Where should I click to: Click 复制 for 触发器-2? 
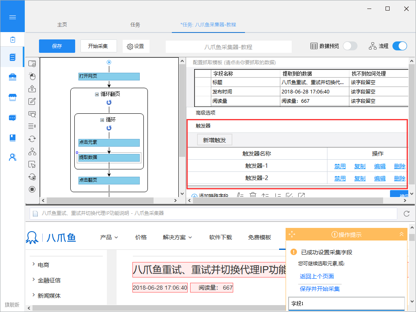tap(360, 179)
